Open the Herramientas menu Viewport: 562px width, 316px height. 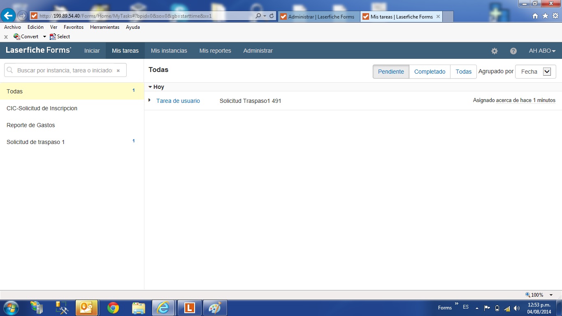(x=105, y=27)
